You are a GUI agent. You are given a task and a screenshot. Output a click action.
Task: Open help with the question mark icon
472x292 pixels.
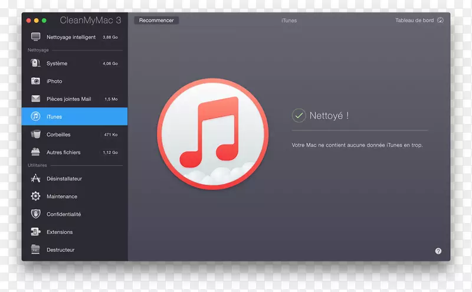coord(438,251)
